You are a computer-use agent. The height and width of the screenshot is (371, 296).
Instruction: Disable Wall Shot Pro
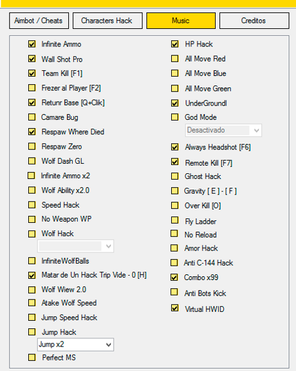pos(32,58)
